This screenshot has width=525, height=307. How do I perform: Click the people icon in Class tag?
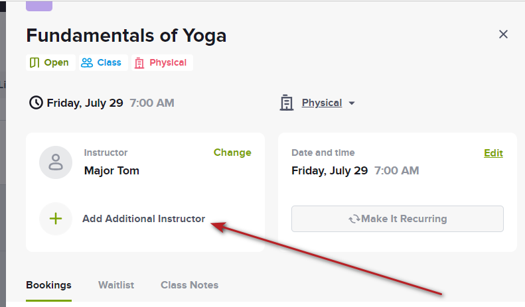(87, 62)
